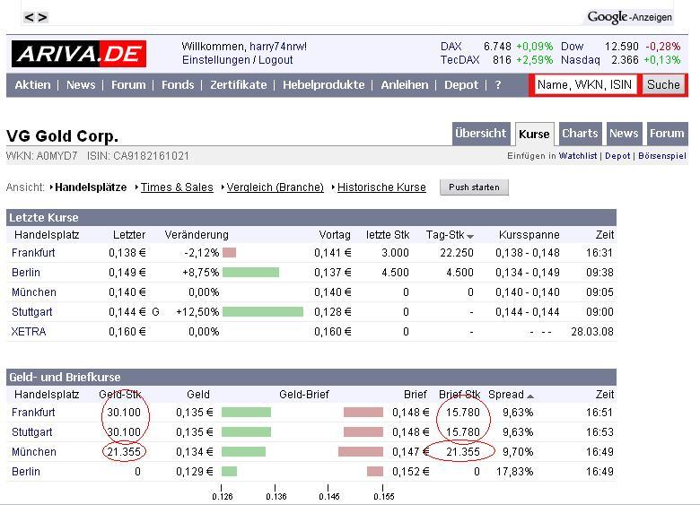Click the 9,70% spread value
The height and width of the screenshot is (505, 700).
click(x=518, y=452)
